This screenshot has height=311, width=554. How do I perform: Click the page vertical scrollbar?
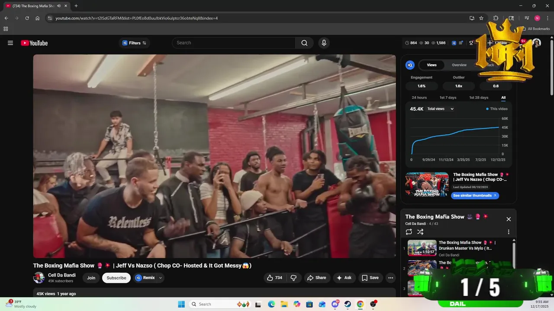tap(552, 68)
